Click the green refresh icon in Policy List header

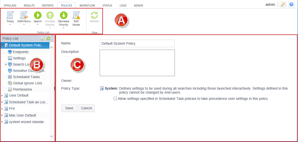(48, 38)
